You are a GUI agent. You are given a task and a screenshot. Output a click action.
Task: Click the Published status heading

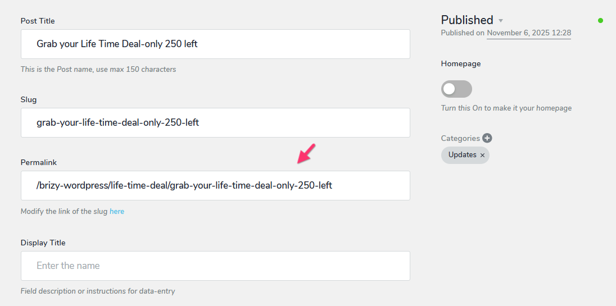click(x=466, y=20)
